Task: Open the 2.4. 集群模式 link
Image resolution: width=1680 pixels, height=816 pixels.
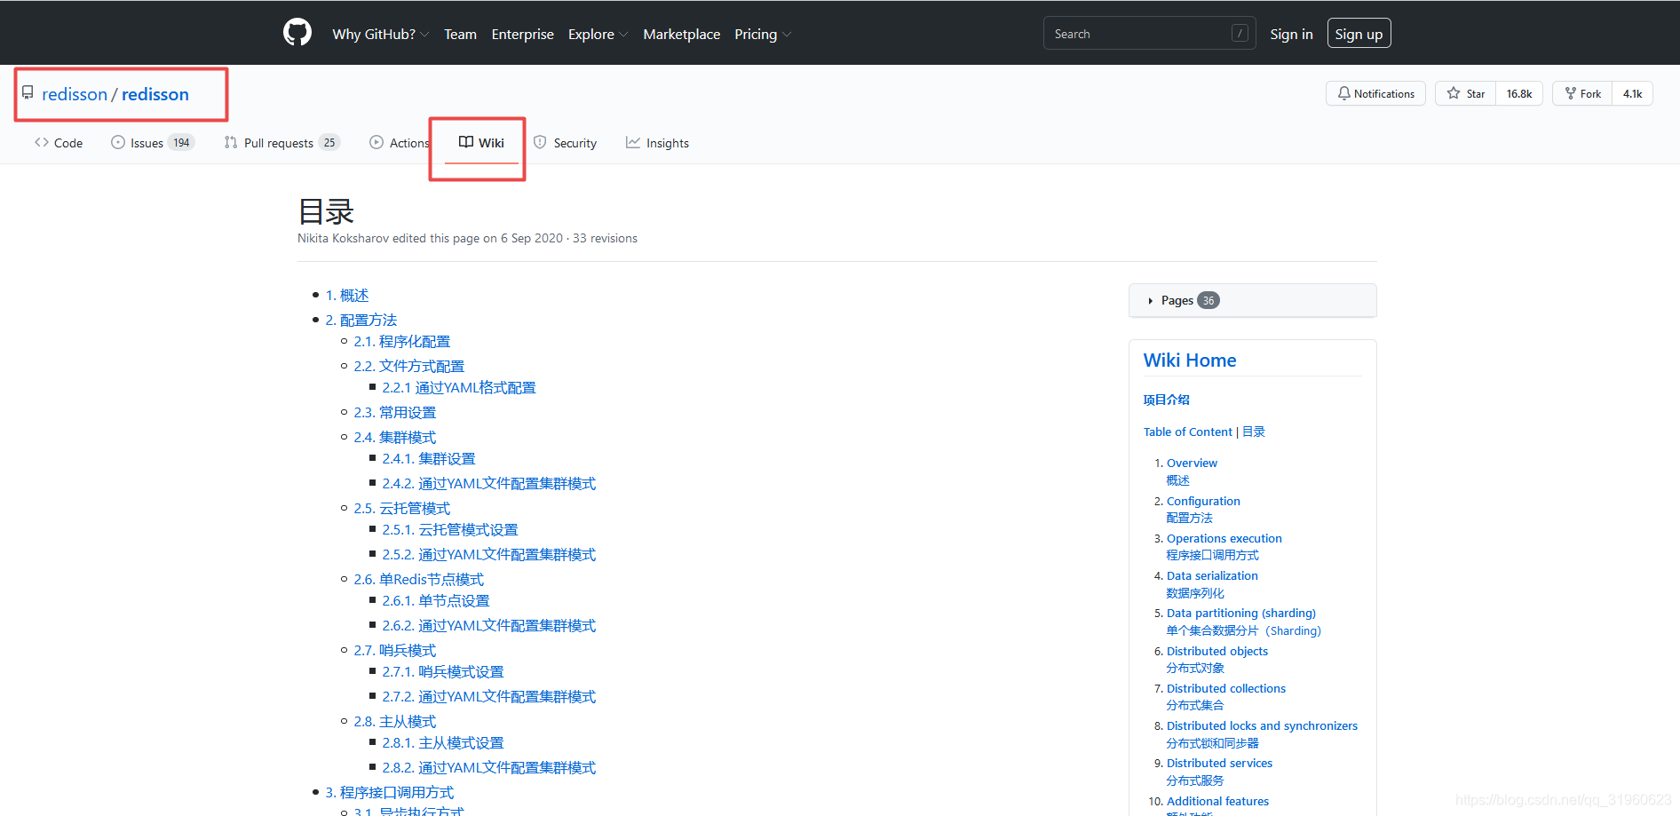Action: (x=395, y=437)
